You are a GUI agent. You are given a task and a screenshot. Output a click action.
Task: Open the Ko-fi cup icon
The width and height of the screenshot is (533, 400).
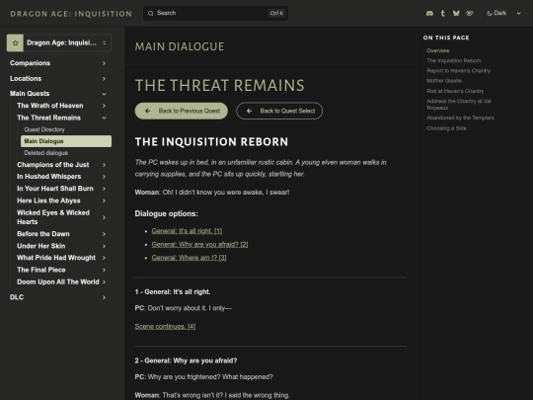coord(470,13)
